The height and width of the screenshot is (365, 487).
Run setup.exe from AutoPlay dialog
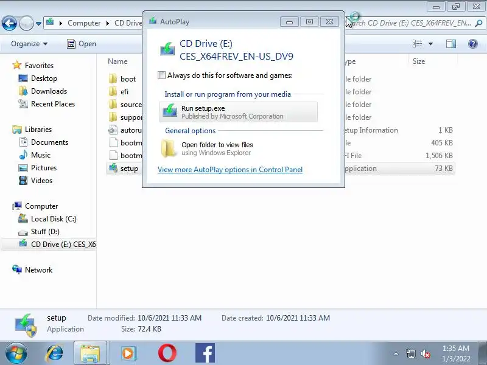coord(238,112)
